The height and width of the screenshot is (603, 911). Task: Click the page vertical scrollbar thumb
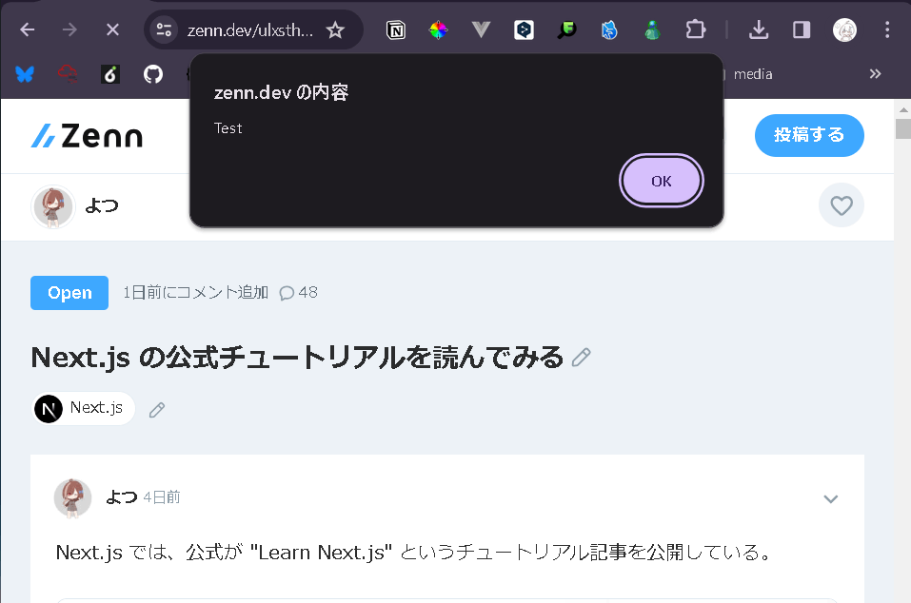[x=902, y=128]
